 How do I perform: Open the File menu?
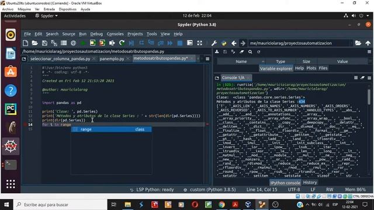click(x=27, y=34)
